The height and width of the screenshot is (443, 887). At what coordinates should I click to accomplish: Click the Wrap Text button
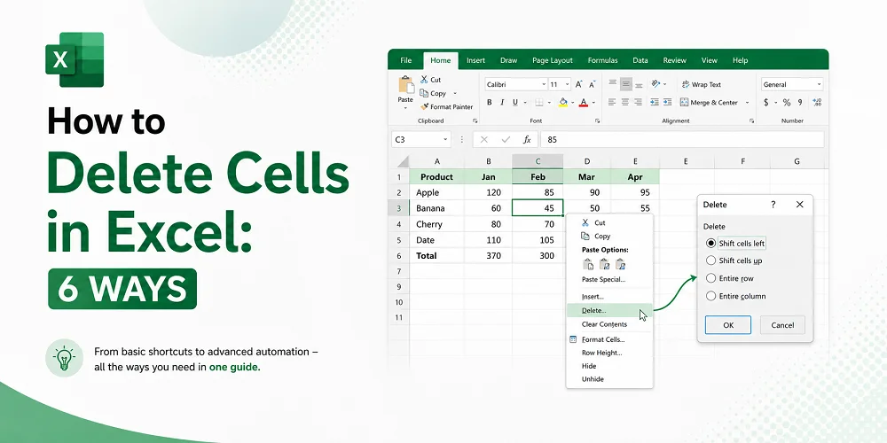[702, 84]
